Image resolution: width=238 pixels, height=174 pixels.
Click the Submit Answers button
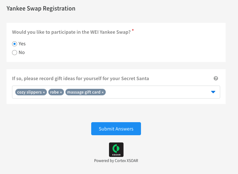[x=116, y=129]
